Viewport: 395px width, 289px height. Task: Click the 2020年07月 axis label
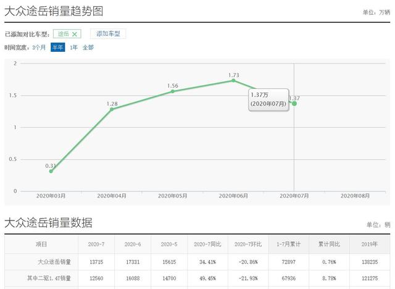click(294, 196)
